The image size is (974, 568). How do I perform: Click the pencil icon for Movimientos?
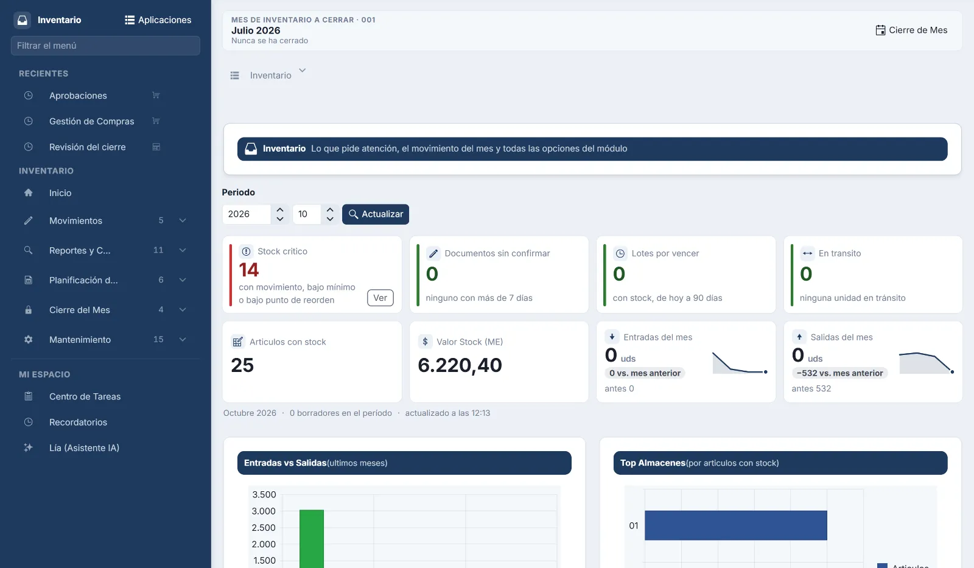pyautogui.click(x=28, y=221)
